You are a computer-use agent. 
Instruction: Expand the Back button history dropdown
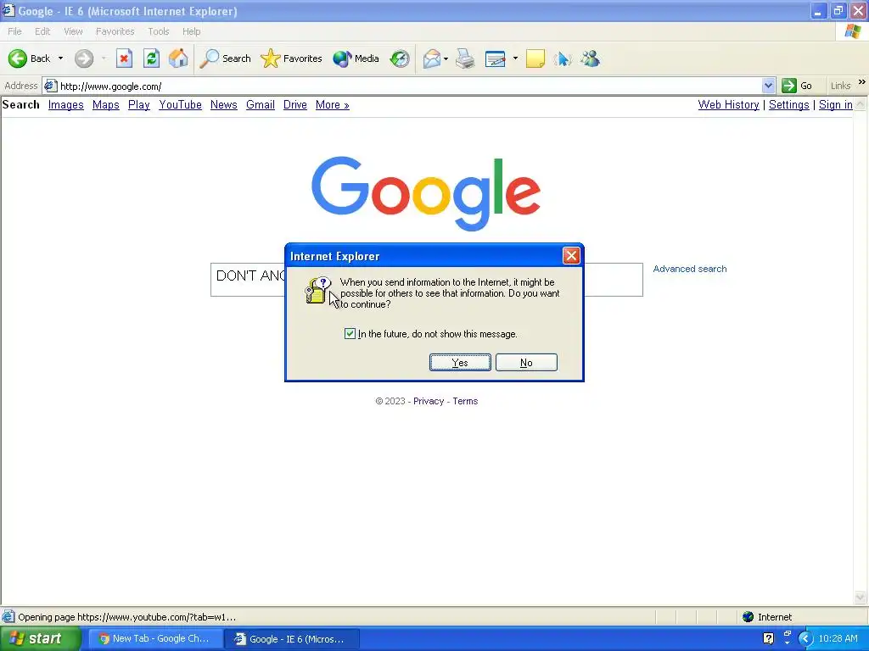pos(60,58)
